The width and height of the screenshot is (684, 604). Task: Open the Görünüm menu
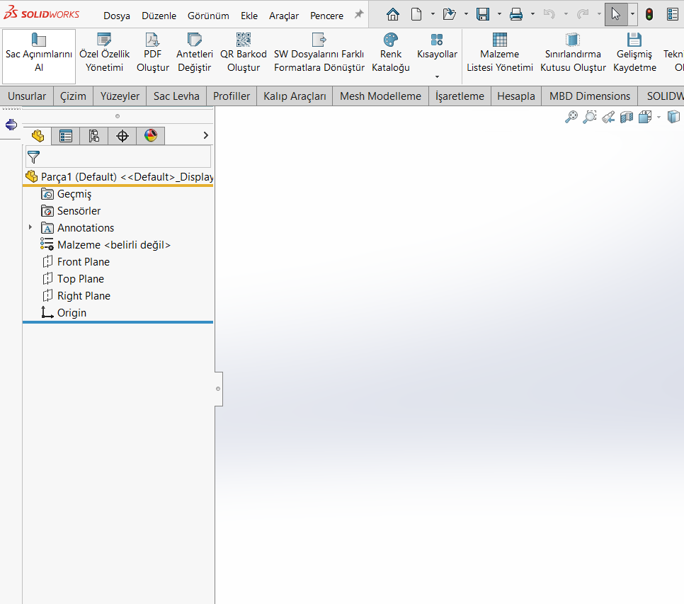click(x=208, y=16)
